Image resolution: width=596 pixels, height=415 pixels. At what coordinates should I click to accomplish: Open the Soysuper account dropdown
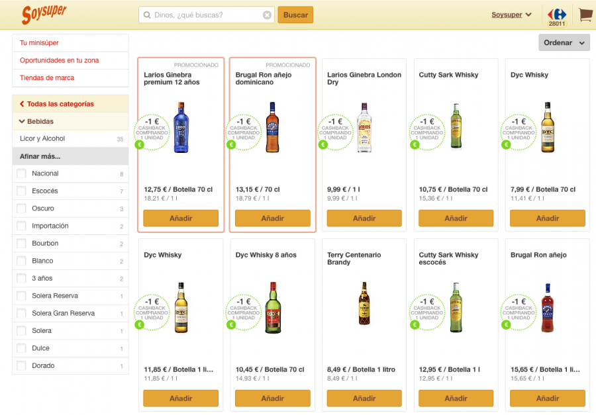[511, 15]
